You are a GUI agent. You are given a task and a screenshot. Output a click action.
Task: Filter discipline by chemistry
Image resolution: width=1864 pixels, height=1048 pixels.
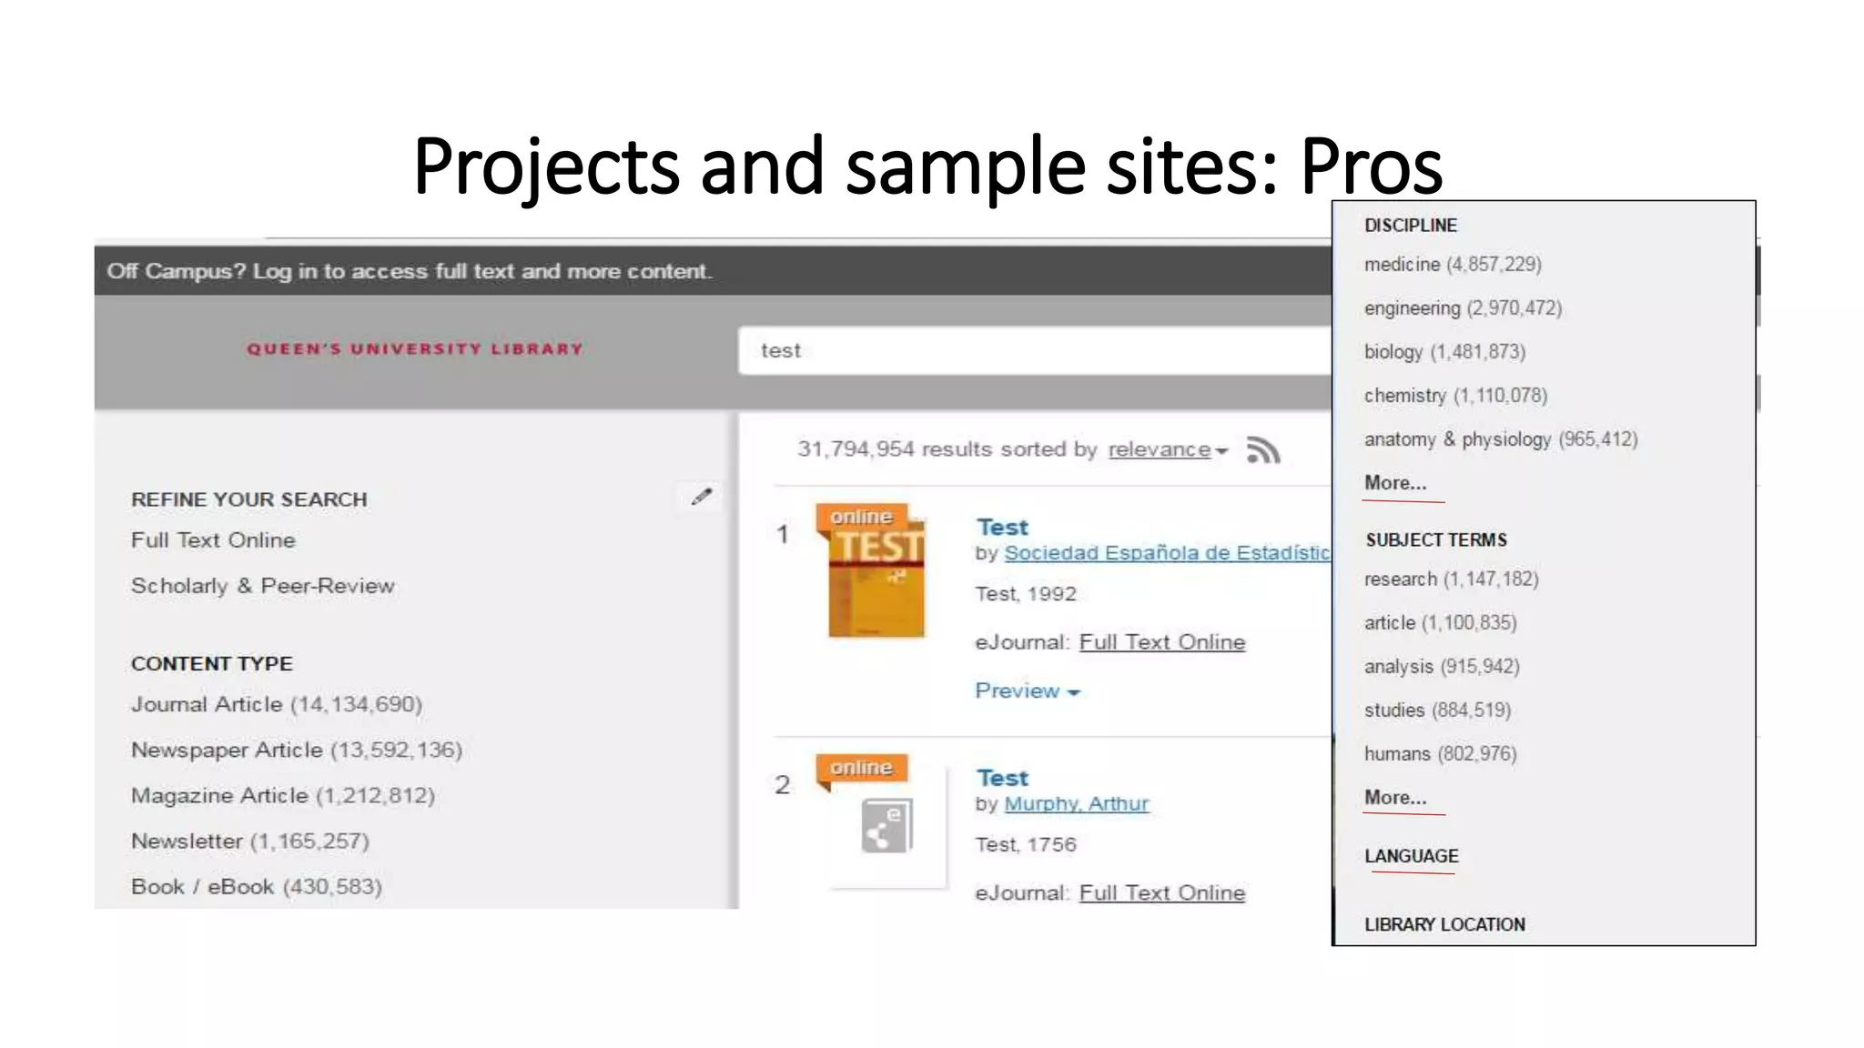[1455, 396]
